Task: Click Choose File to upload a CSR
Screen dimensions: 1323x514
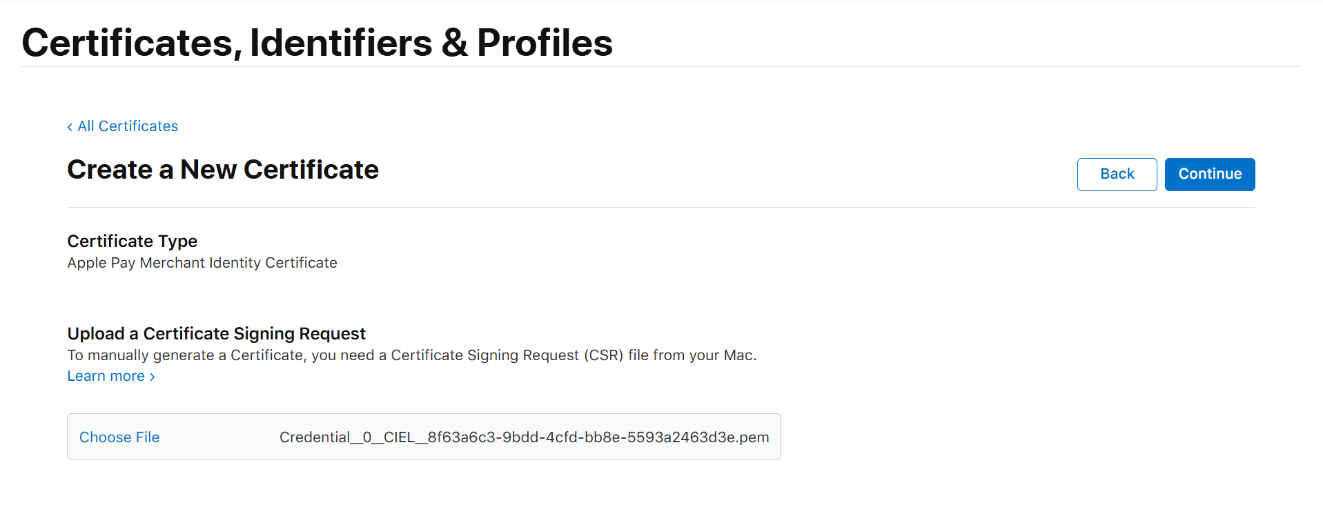Action: (x=119, y=437)
